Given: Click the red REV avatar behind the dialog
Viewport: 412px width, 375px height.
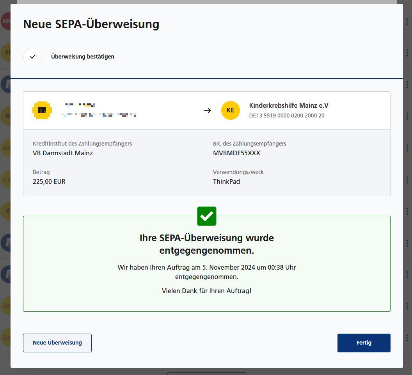Looking at the screenshot, I should pyautogui.click(x=5, y=21).
